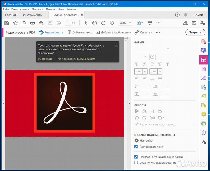Click the Fit page icon
210x171 pixels.
139,23
